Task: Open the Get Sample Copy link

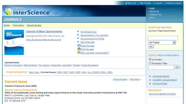Action: click(x=88, y=32)
